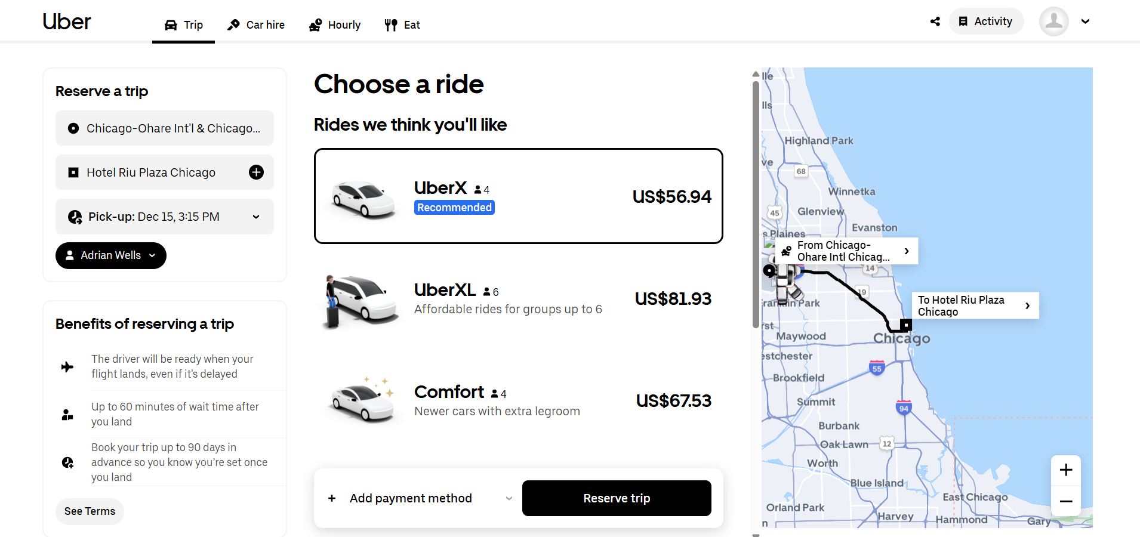The width and height of the screenshot is (1140, 537).
Task: Zoom out on the map
Action: point(1066,501)
